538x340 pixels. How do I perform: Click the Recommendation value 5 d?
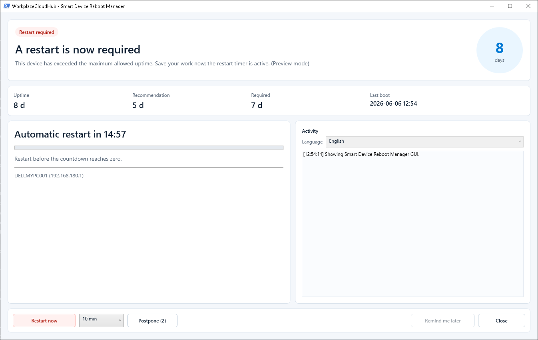(x=138, y=105)
